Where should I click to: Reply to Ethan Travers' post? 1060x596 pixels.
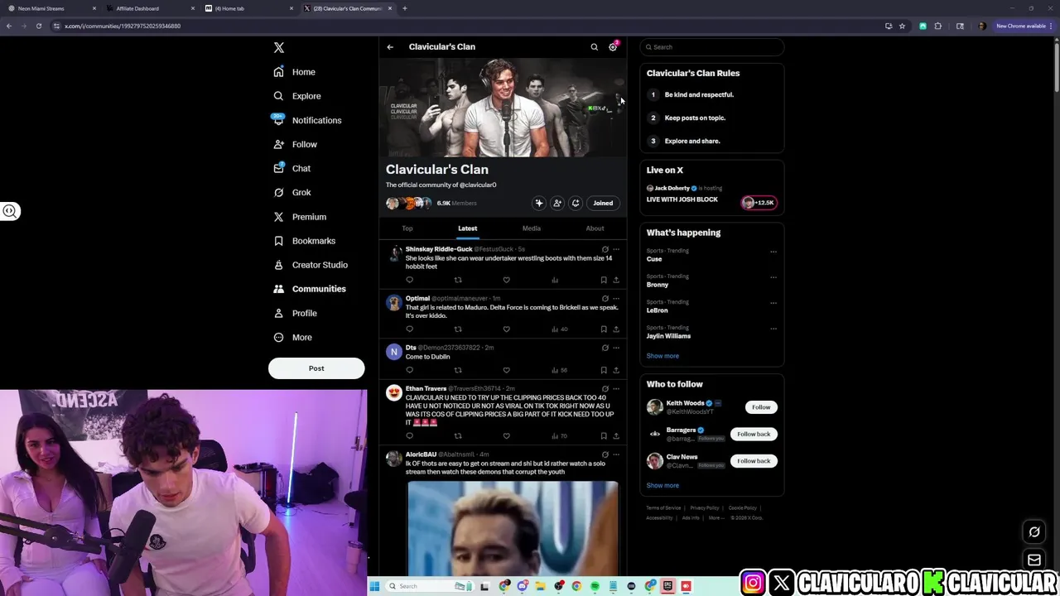409,436
